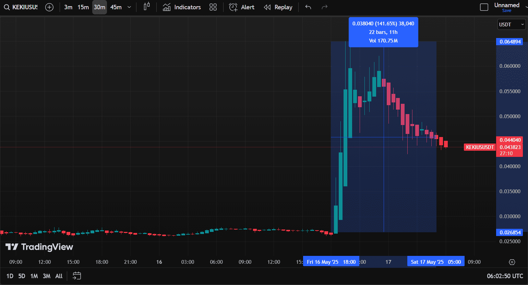
Task: Open the indicator templates grid icon
Action: (213, 7)
